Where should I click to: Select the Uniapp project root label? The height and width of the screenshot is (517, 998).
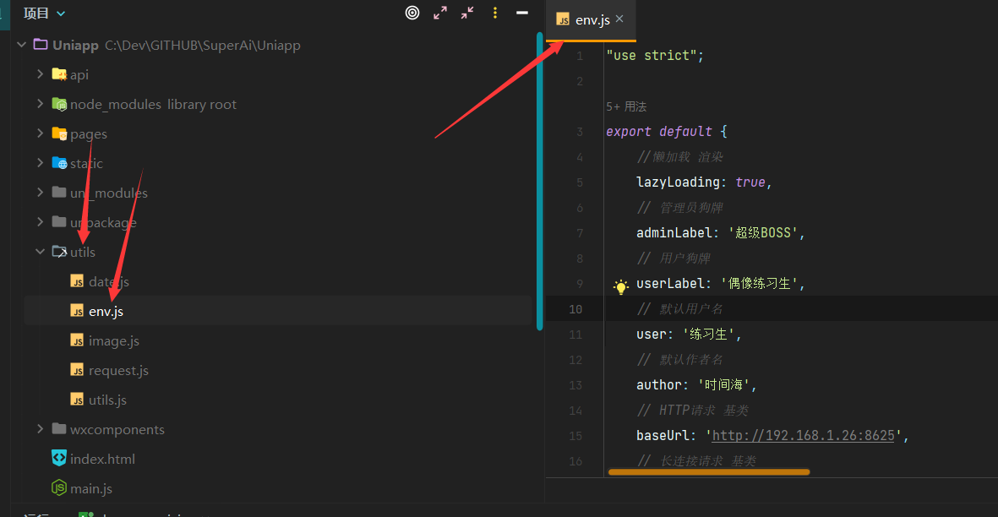coord(75,45)
